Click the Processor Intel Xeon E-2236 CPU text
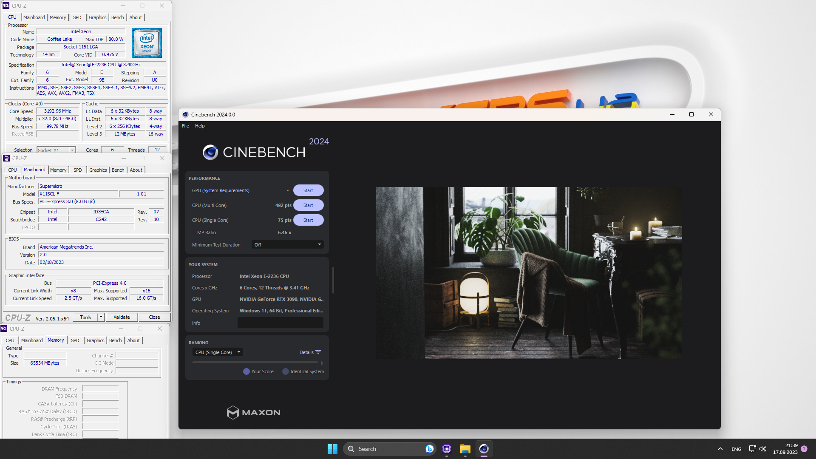 click(x=264, y=276)
